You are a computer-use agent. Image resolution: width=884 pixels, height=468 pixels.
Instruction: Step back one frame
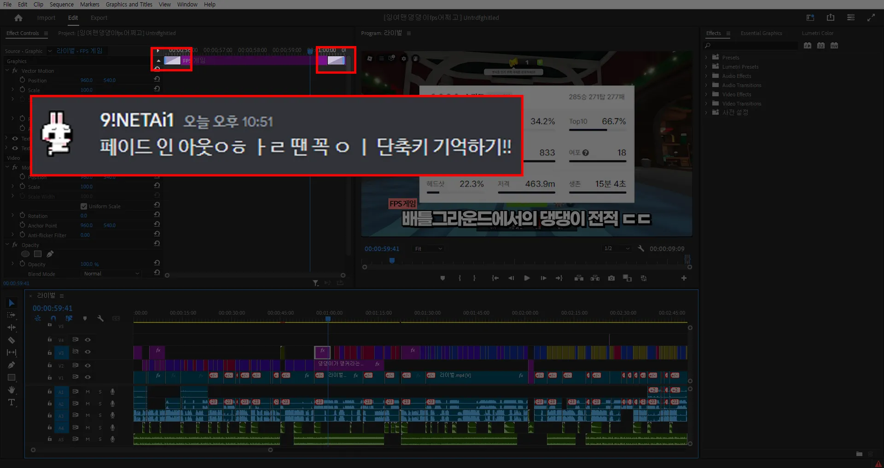511,278
